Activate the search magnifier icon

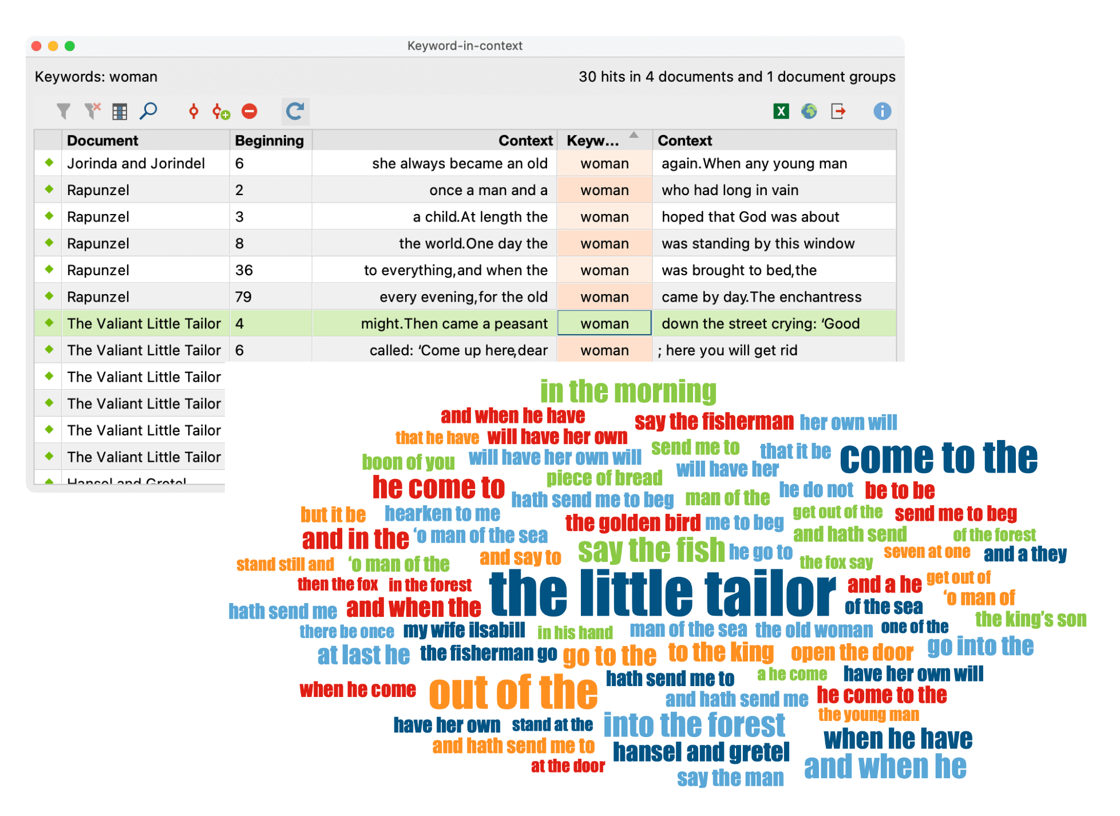click(149, 111)
